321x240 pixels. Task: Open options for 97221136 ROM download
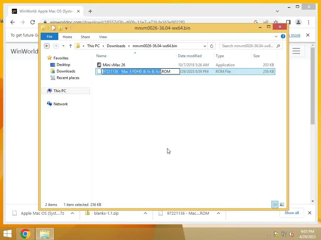(218, 213)
